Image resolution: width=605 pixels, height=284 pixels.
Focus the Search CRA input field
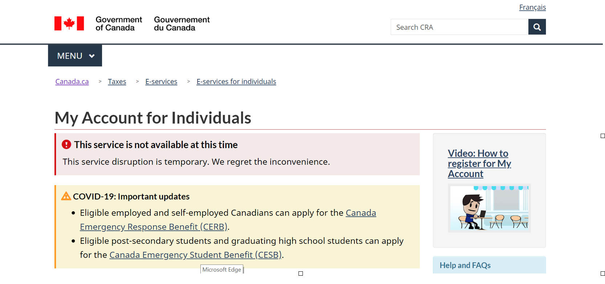click(459, 27)
